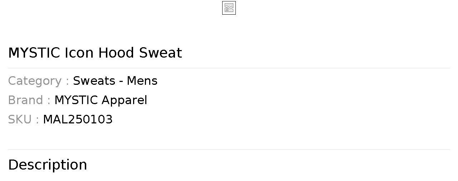Click the gray Brand label
The width and height of the screenshot is (458, 181).
[25, 100]
